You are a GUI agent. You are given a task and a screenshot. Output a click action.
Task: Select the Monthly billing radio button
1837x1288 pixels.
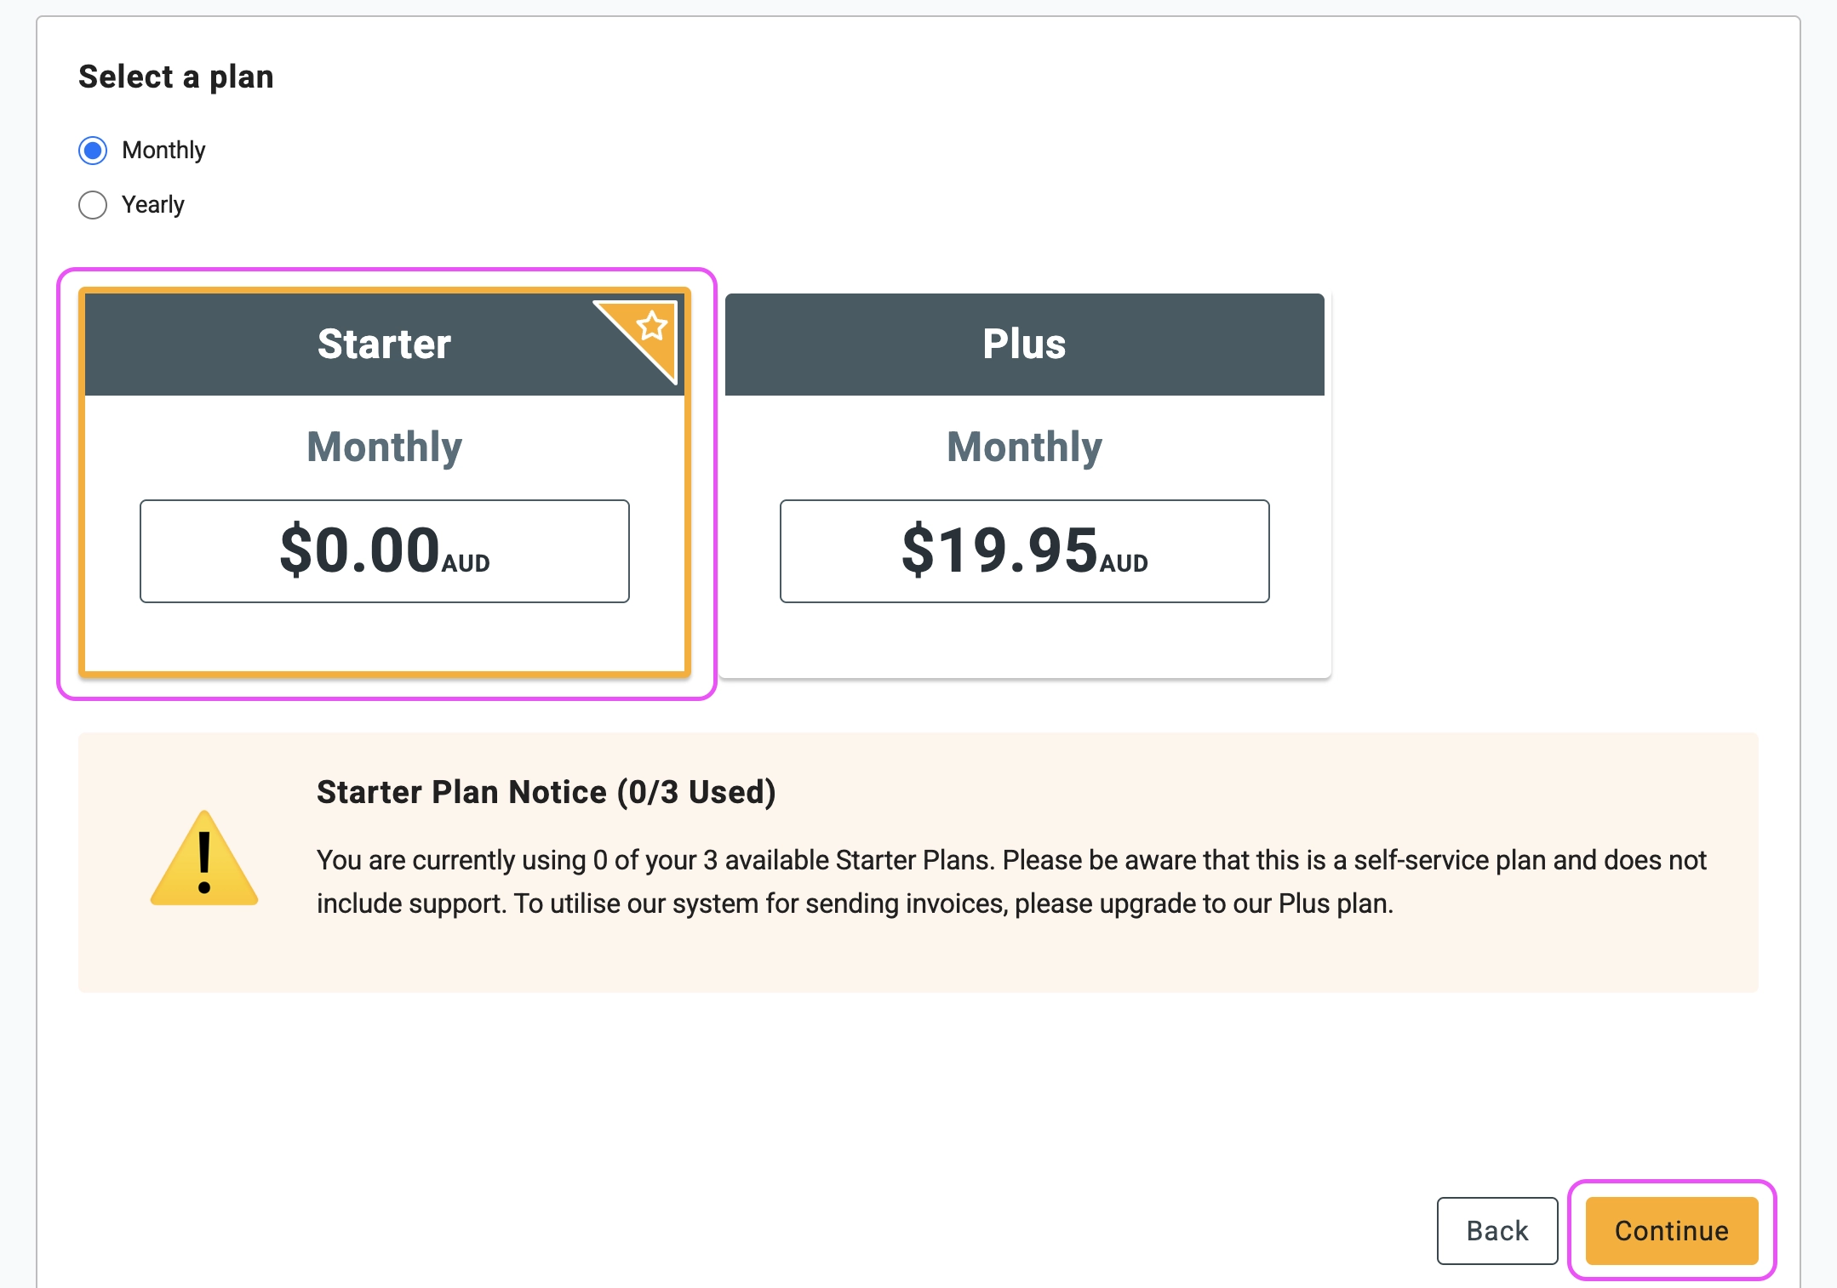[93, 151]
